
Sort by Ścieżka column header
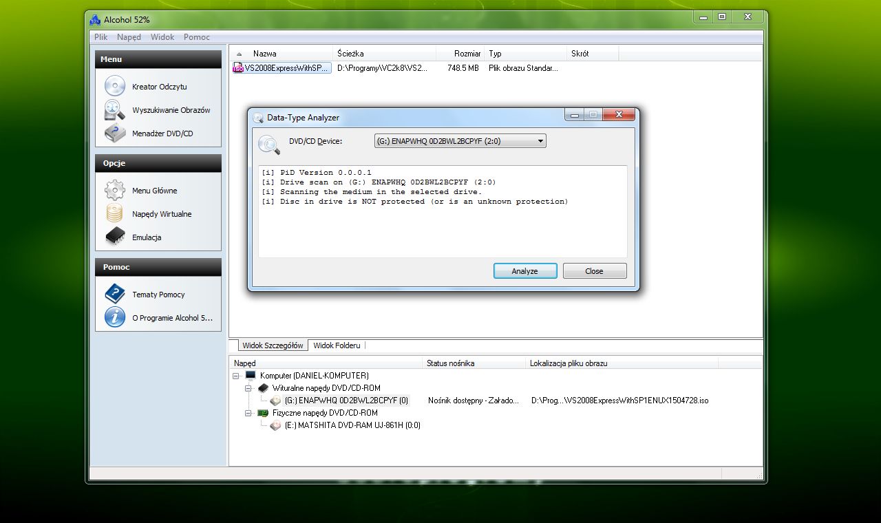point(385,54)
